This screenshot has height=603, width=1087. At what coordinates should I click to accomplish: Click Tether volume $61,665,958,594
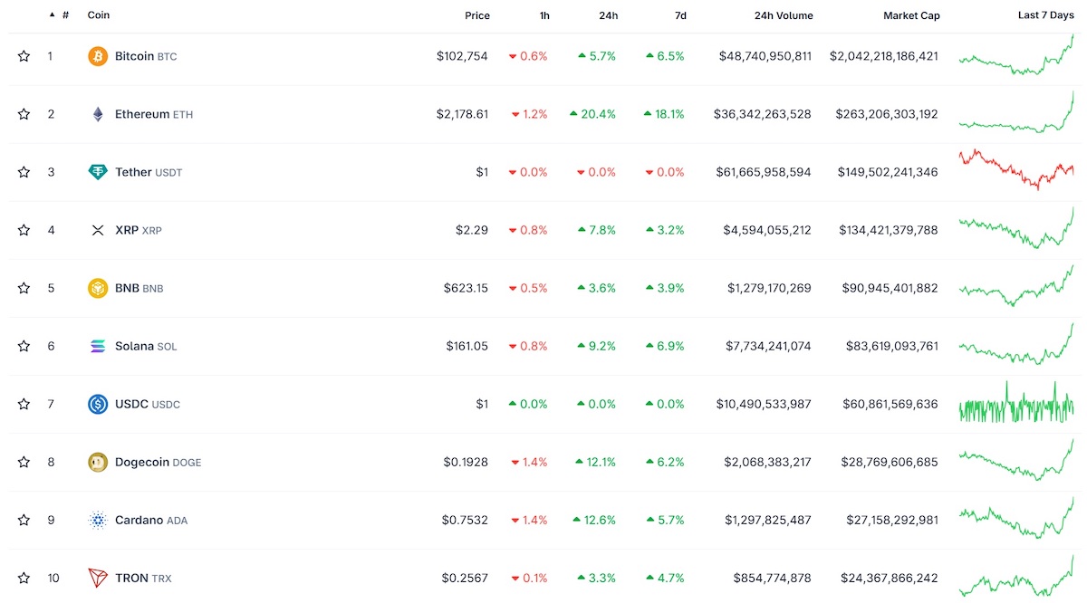(764, 172)
